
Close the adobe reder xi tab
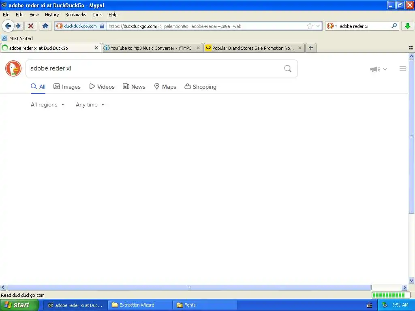96,48
